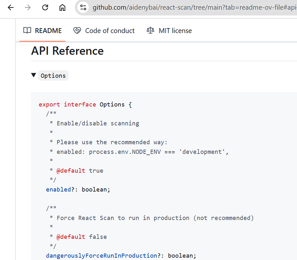
Task: Click the '@default false' annotation
Action: [78, 237]
